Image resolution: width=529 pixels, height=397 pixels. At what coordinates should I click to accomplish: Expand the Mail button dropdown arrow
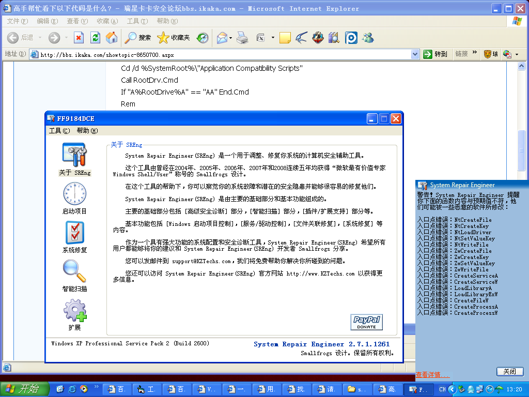231,37
